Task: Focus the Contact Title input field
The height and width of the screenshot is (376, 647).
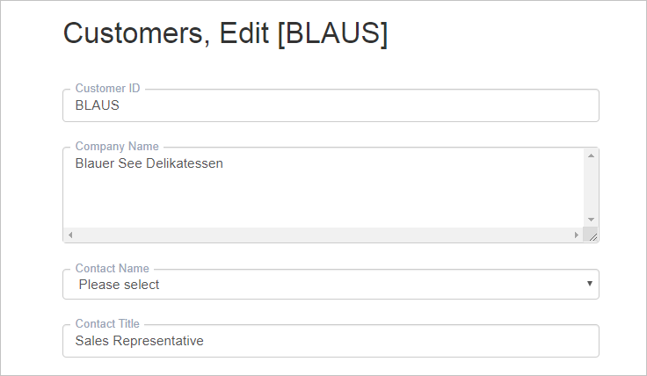Action: click(331, 341)
